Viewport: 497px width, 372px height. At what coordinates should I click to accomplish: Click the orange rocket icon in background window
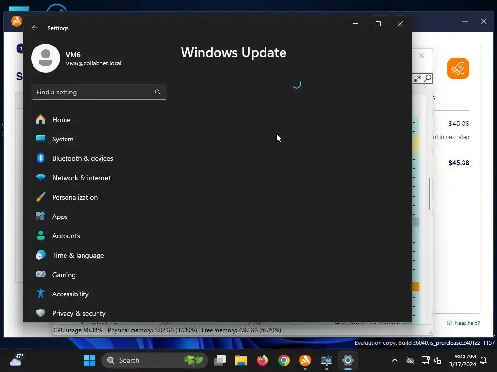[458, 68]
